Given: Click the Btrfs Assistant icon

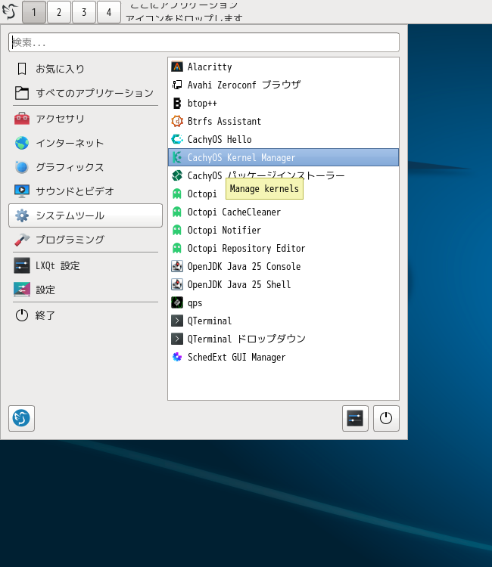Looking at the screenshot, I should coord(177,121).
